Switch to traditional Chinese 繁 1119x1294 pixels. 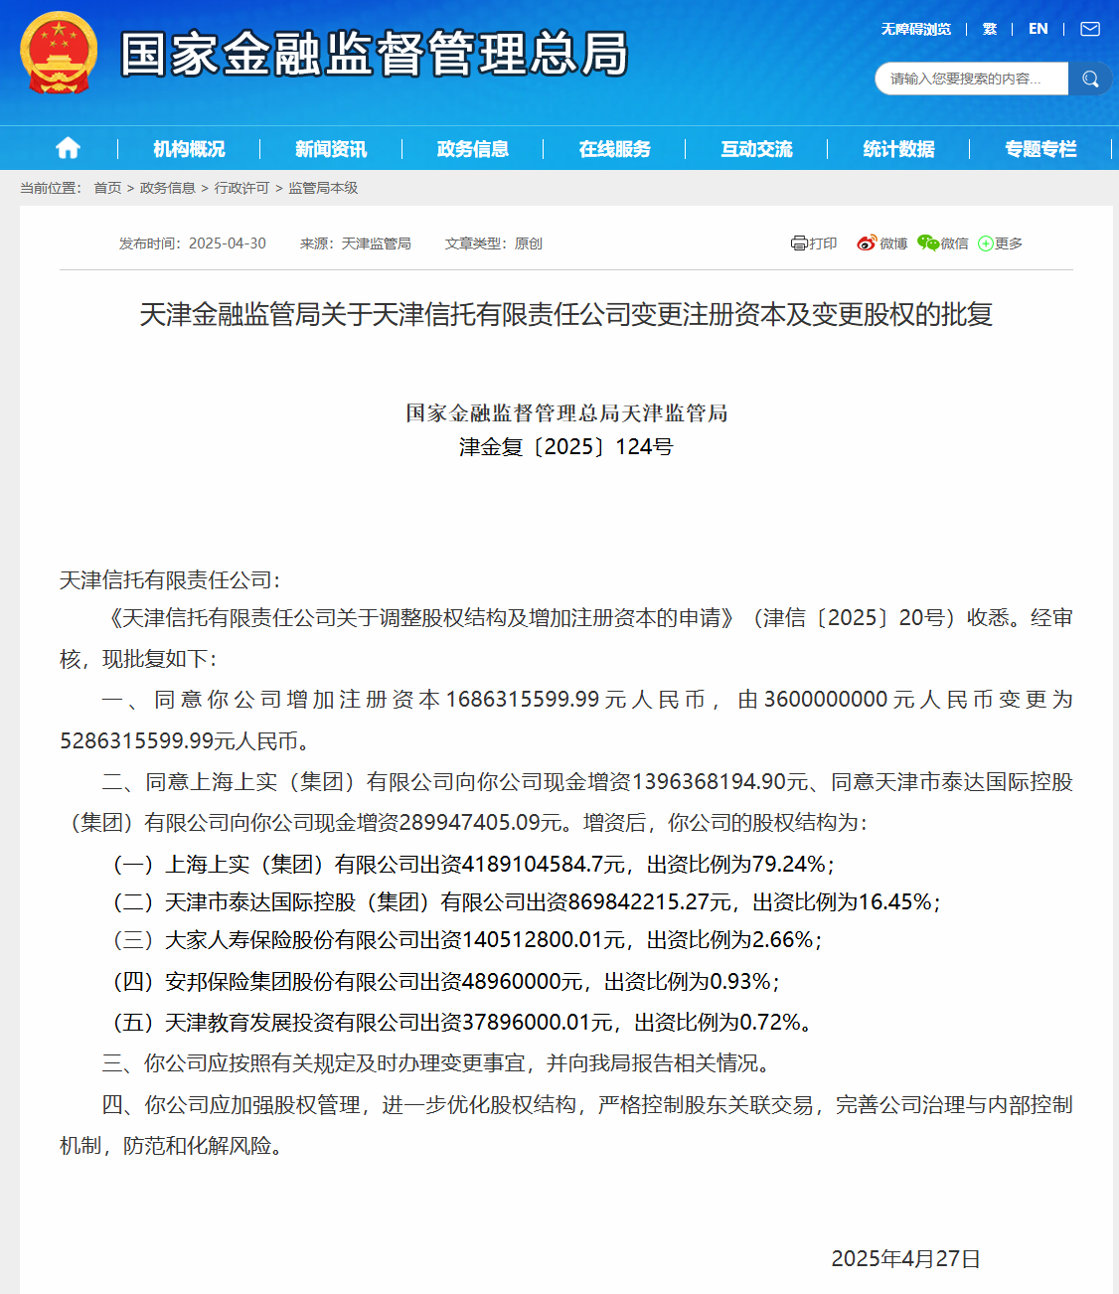pyautogui.click(x=990, y=29)
